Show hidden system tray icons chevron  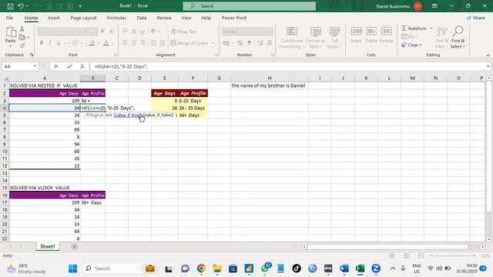[x=393, y=269]
